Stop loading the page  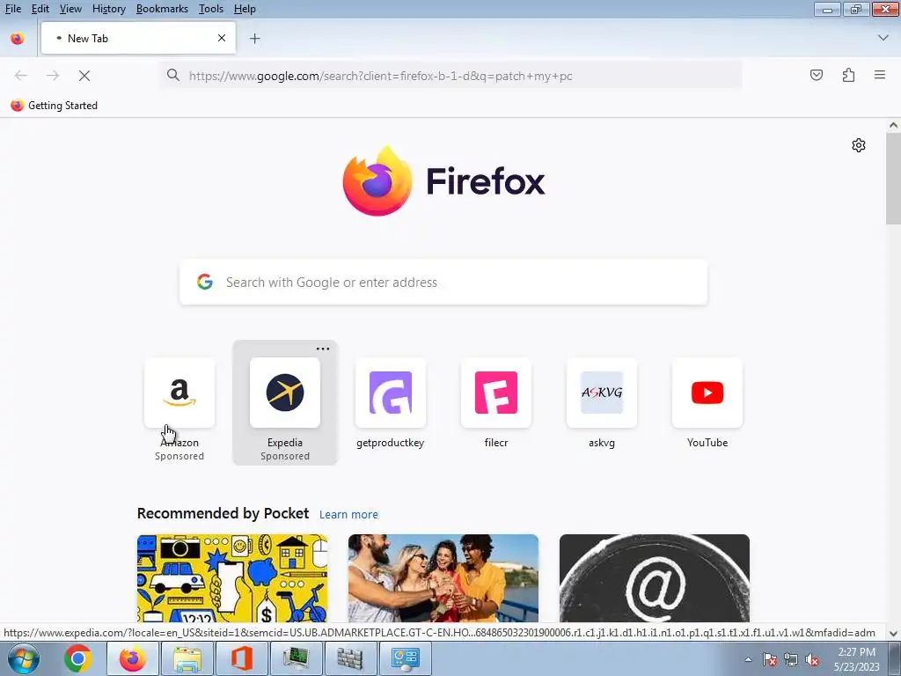pos(84,76)
